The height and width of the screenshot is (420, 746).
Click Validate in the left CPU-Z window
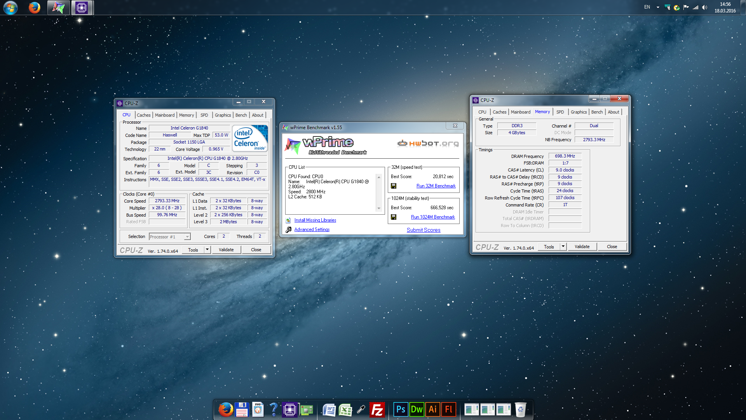pyautogui.click(x=226, y=250)
